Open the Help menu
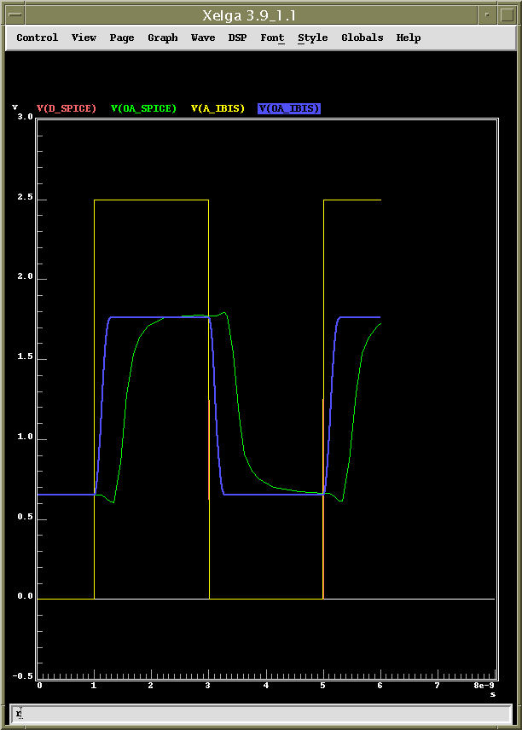This screenshot has height=730, width=522. (x=409, y=38)
